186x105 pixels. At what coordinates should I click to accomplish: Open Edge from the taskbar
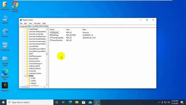(70, 102)
